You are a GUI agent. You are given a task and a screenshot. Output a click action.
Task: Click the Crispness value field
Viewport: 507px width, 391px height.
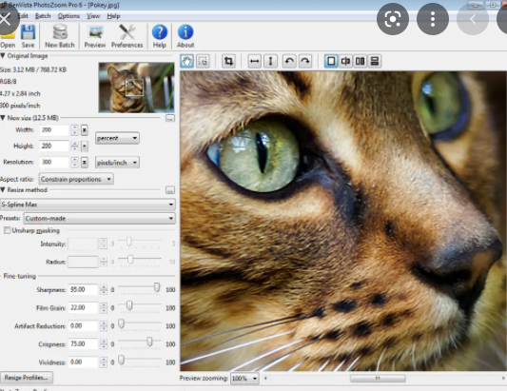[x=83, y=343]
